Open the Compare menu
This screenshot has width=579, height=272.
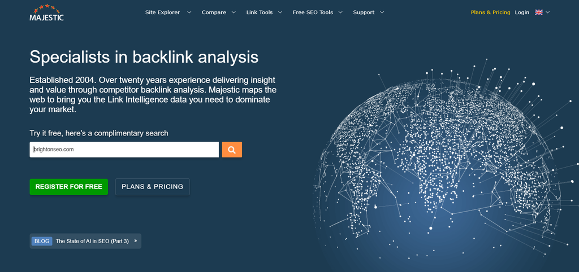point(214,12)
